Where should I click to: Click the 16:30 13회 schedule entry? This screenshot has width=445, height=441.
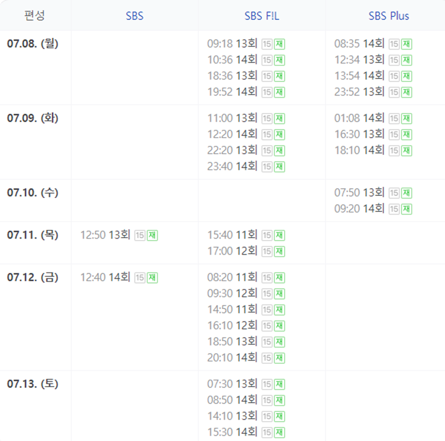click(359, 134)
